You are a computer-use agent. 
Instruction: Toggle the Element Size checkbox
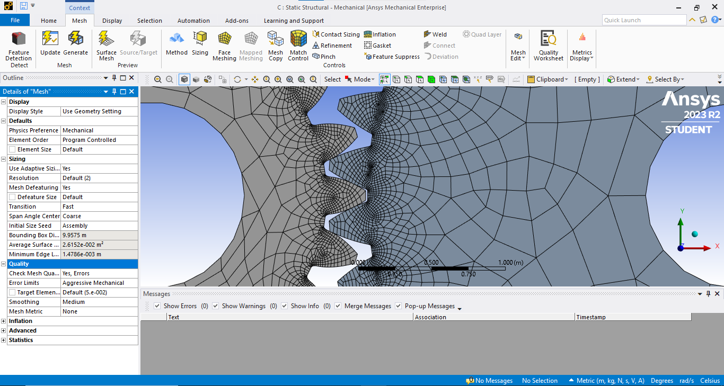[x=12, y=149]
